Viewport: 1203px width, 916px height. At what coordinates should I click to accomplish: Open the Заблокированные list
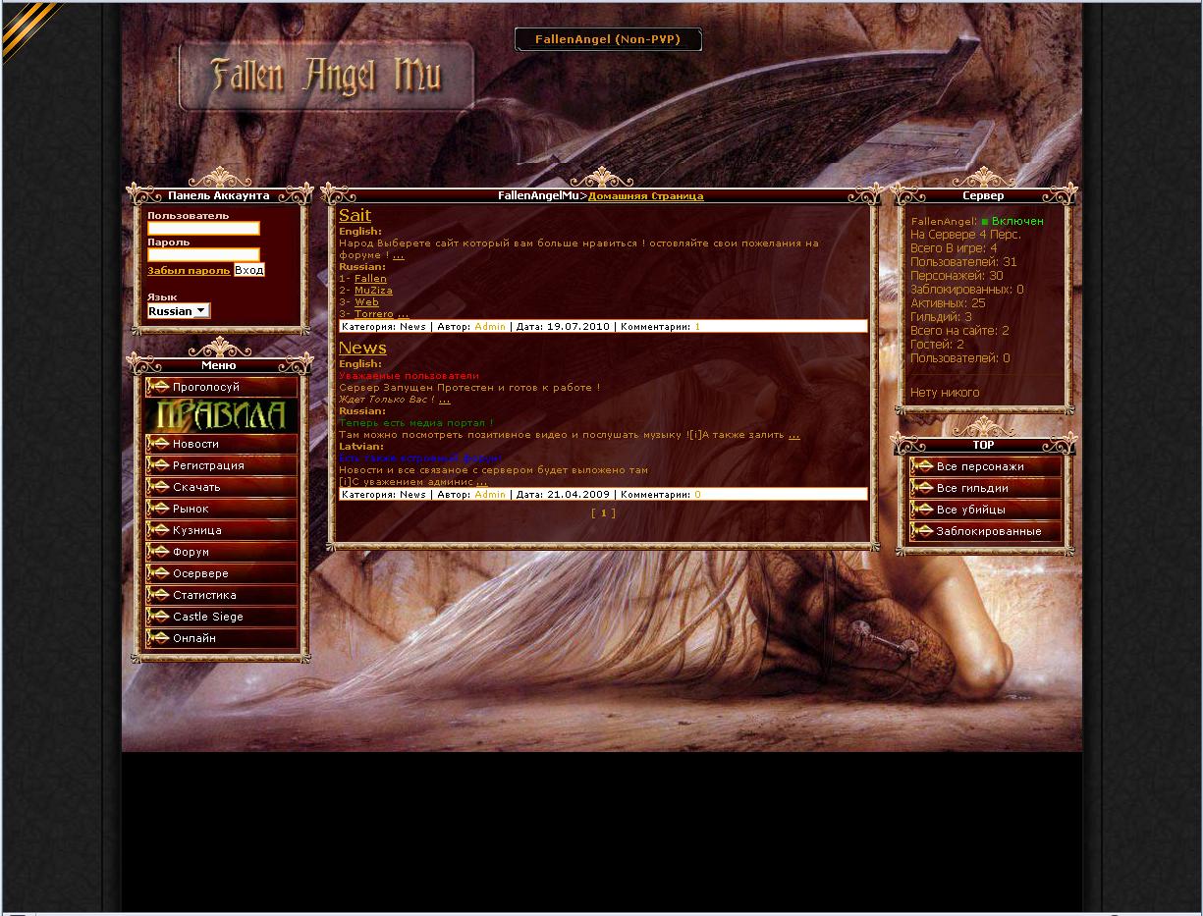(x=985, y=531)
